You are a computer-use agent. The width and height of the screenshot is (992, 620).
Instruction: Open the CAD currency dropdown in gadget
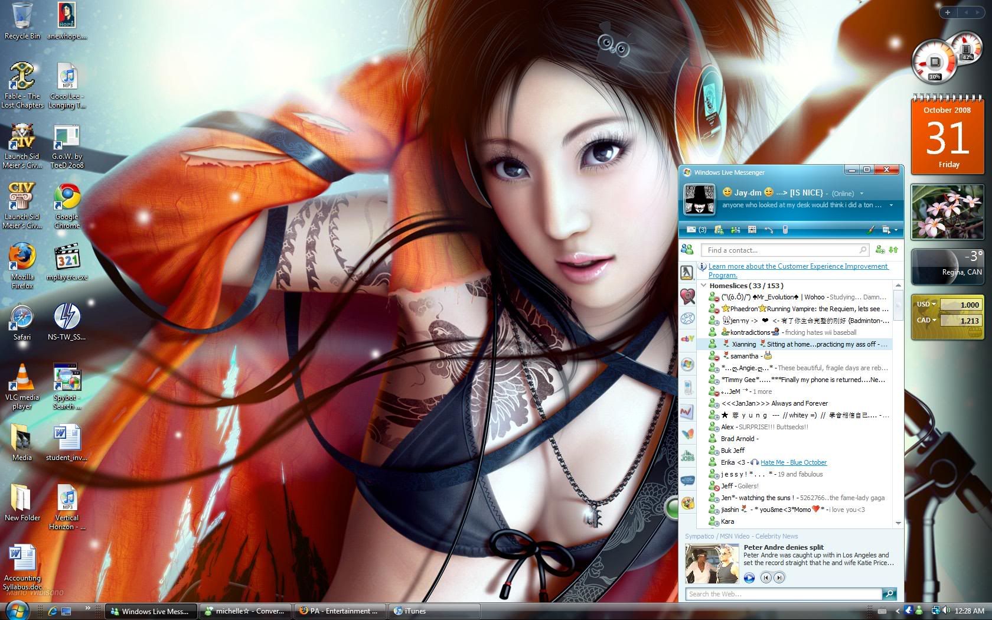(926, 320)
